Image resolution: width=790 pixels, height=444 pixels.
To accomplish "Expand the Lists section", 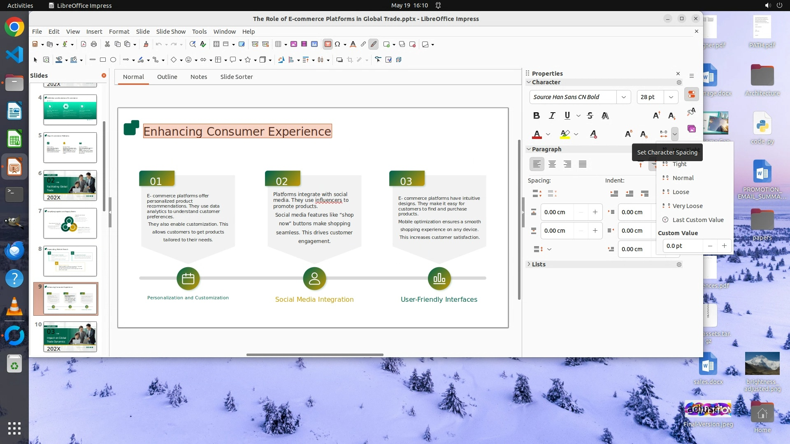I will pyautogui.click(x=538, y=264).
